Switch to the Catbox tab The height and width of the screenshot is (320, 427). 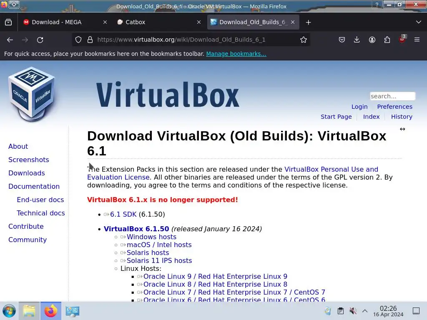click(135, 22)
